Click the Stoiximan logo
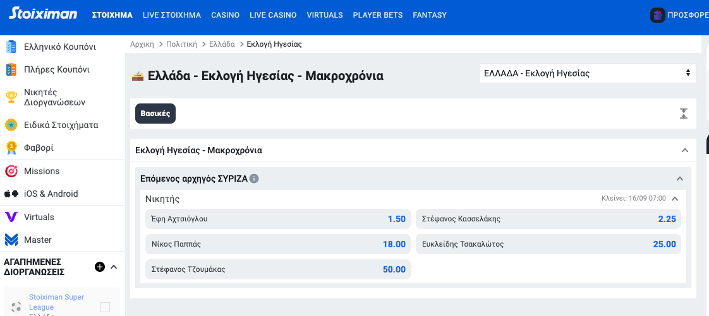 pos(43,13)
